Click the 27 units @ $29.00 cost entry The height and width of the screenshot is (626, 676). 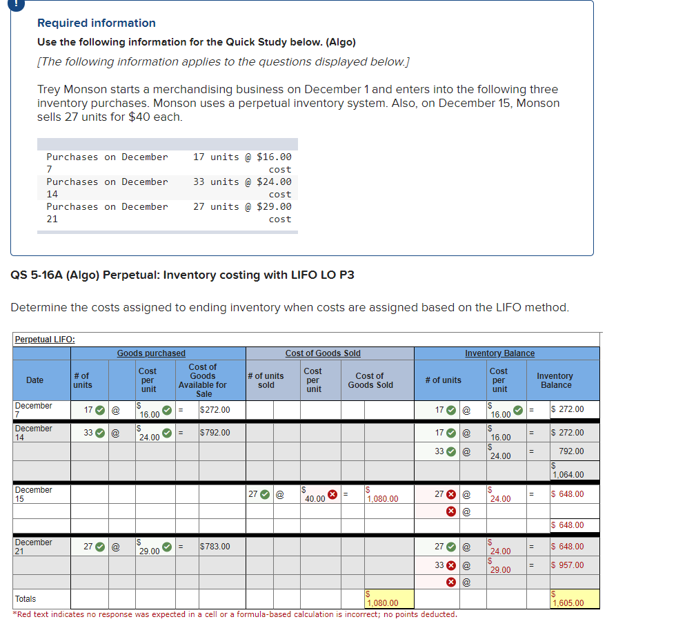(242, 213)
